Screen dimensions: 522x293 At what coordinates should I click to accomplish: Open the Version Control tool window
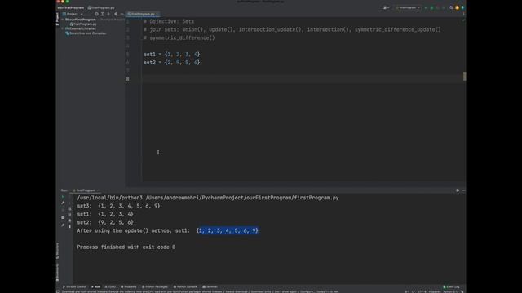pos(74,286)
